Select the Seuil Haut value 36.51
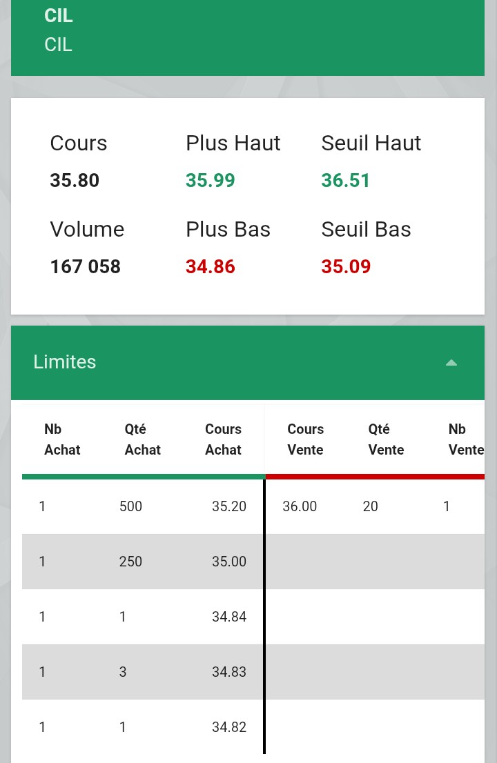 coord(346,181)
